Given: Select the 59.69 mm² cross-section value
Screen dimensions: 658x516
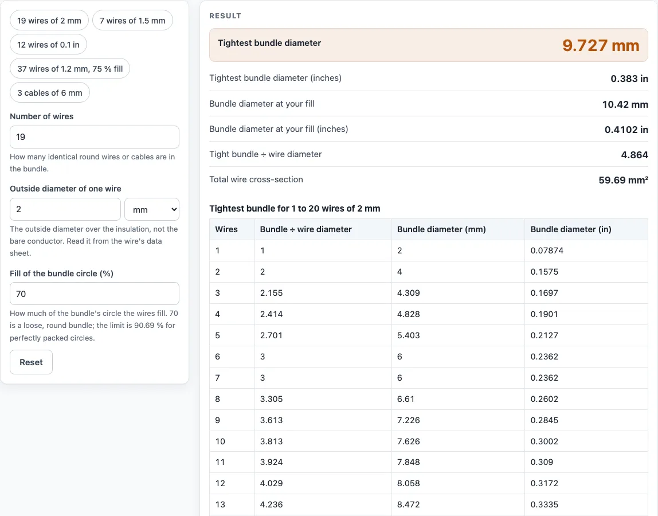Looking at the screenshot, I should click(623, 179).
